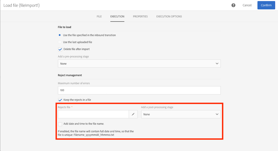
Task: Select 'Use the file specified in the inbound transition'
Action: pyautogui.click(x=60, y=35)
